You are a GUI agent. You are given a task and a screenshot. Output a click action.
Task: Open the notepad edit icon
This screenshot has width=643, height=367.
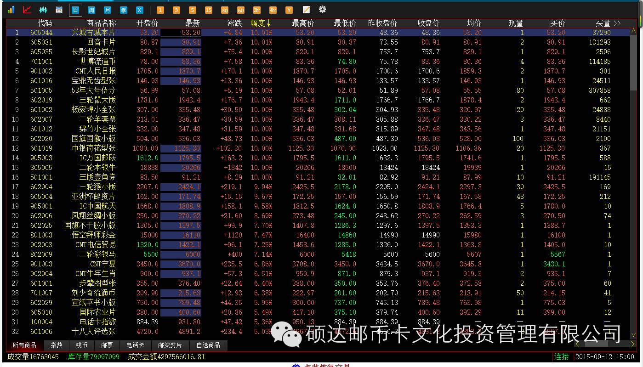[306, 10]
